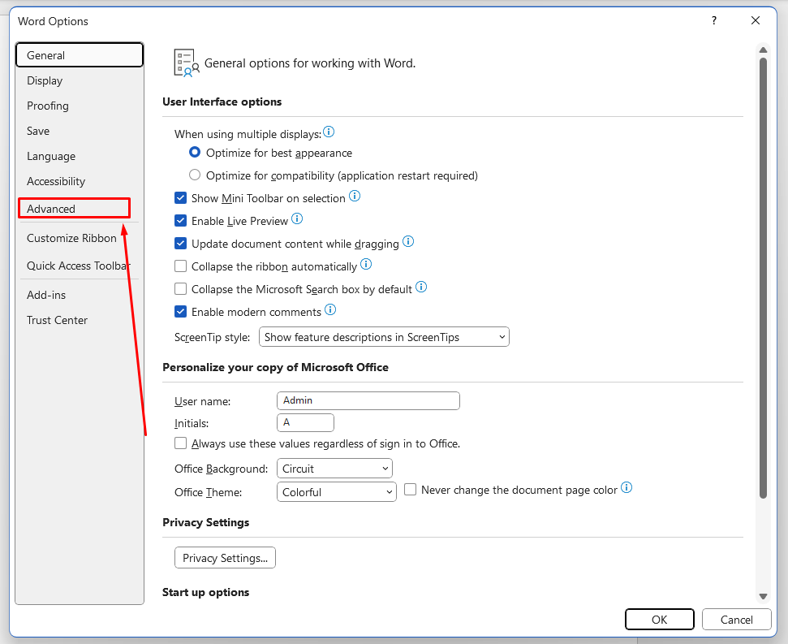
Task: Open the Accessibility category
Action: [x=80, y=181]
